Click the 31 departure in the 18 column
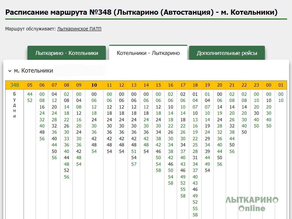This screenshot has width=292, height=219. tap(195, 158)
